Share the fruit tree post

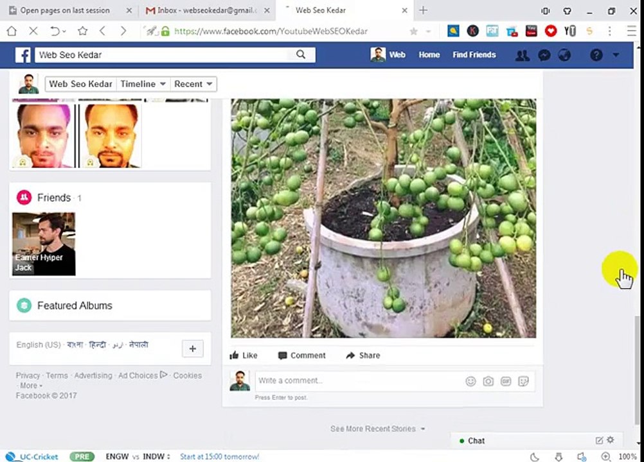(363, 355)
